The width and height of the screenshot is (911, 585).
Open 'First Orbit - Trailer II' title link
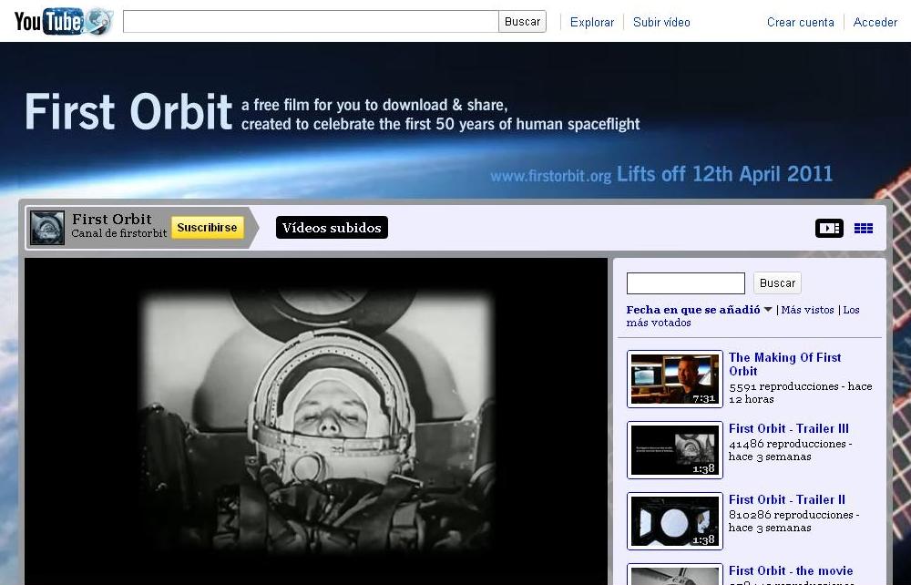coord(787,499)
